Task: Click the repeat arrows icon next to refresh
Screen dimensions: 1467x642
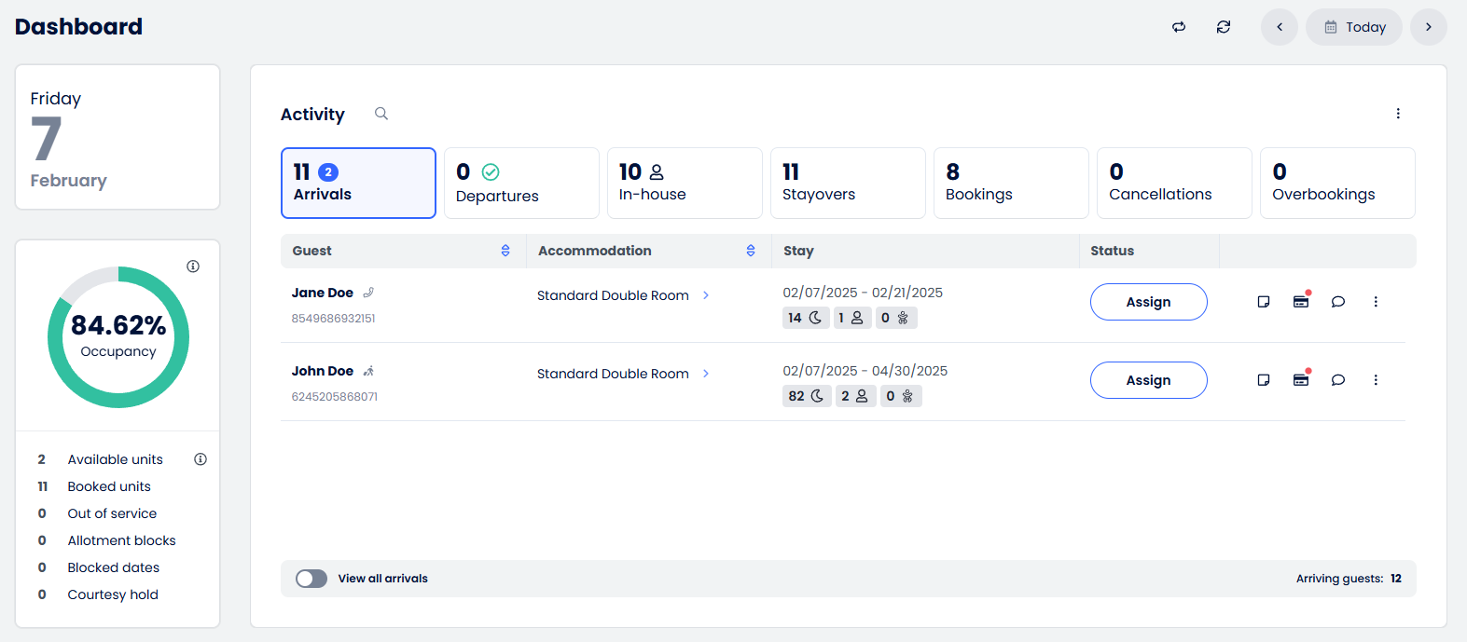Action: pyautogui.click(x=1179, y=27)
